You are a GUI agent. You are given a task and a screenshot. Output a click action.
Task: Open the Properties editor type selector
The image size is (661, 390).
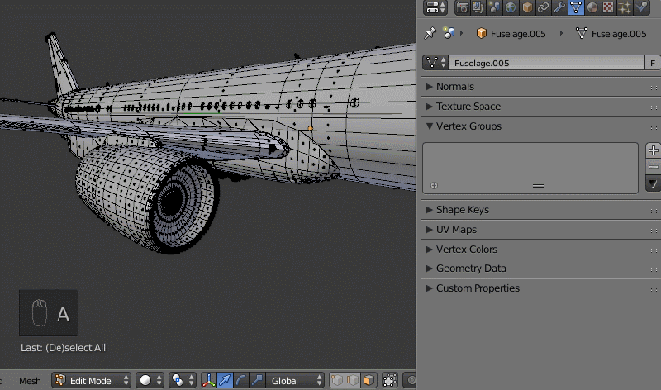(435, 7)
